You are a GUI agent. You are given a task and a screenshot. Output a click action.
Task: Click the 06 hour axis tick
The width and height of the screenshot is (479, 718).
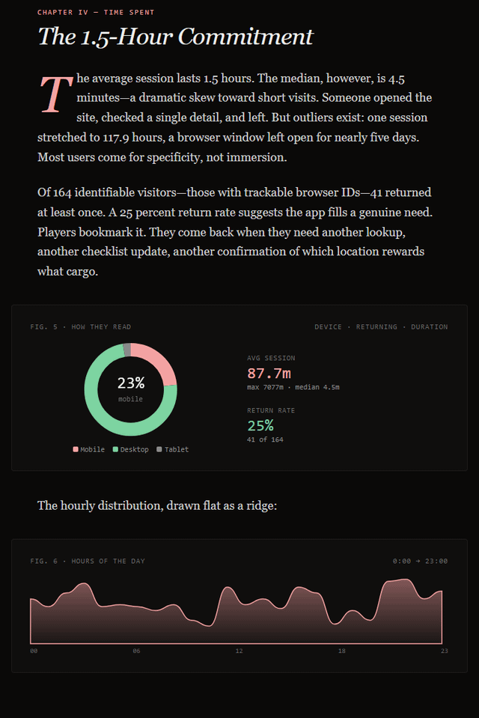tap(136, 651)
